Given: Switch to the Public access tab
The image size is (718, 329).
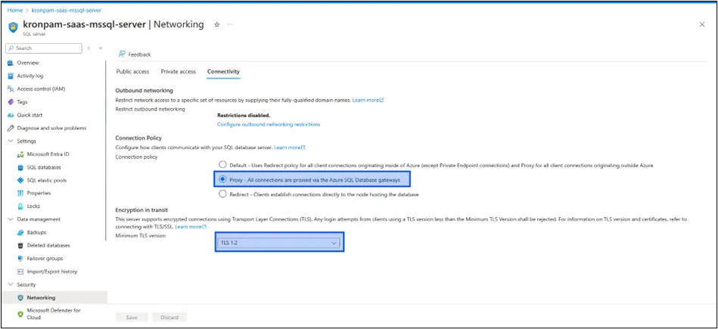Looking at the screenshot, I should [132, 71].
